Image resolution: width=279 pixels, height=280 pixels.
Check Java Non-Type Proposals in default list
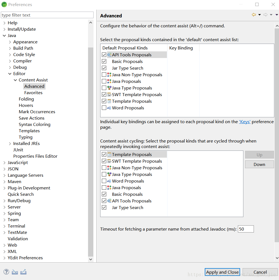tap(104, 75)
